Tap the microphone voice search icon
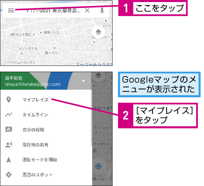The image size is (204, 186). tap(102, 10)
